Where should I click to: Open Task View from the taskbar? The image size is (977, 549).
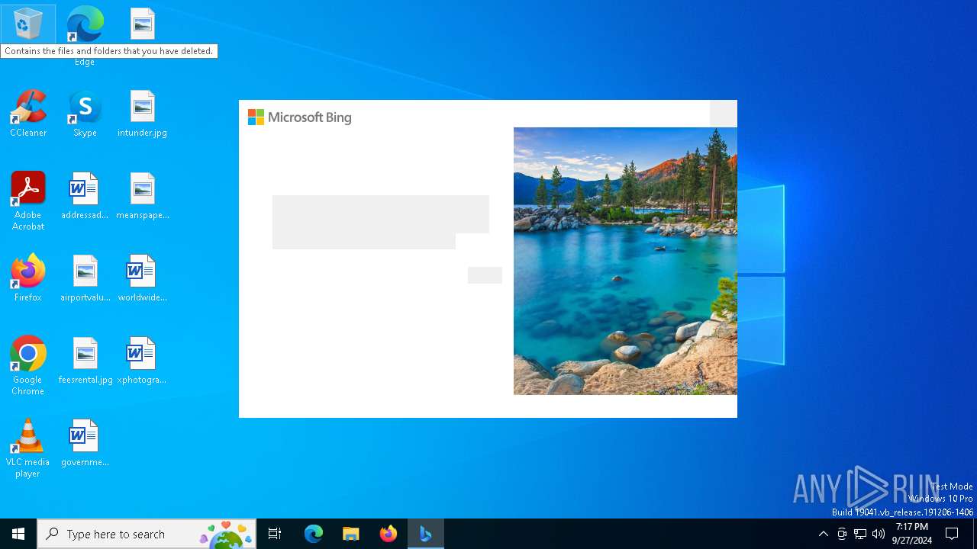pos(275,534)
